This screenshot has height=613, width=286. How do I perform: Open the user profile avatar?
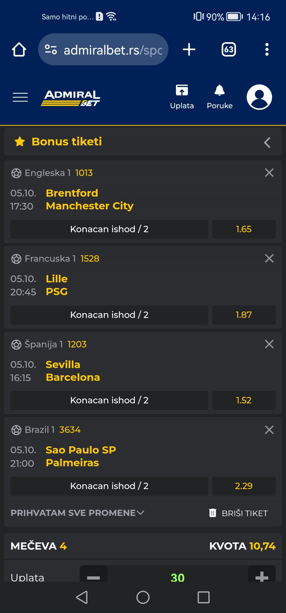click(x=259, y=97)
